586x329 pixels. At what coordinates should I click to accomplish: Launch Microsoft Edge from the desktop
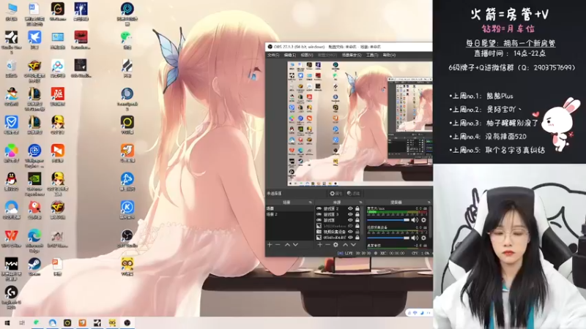pyautogui.click(x=34, y=239)
